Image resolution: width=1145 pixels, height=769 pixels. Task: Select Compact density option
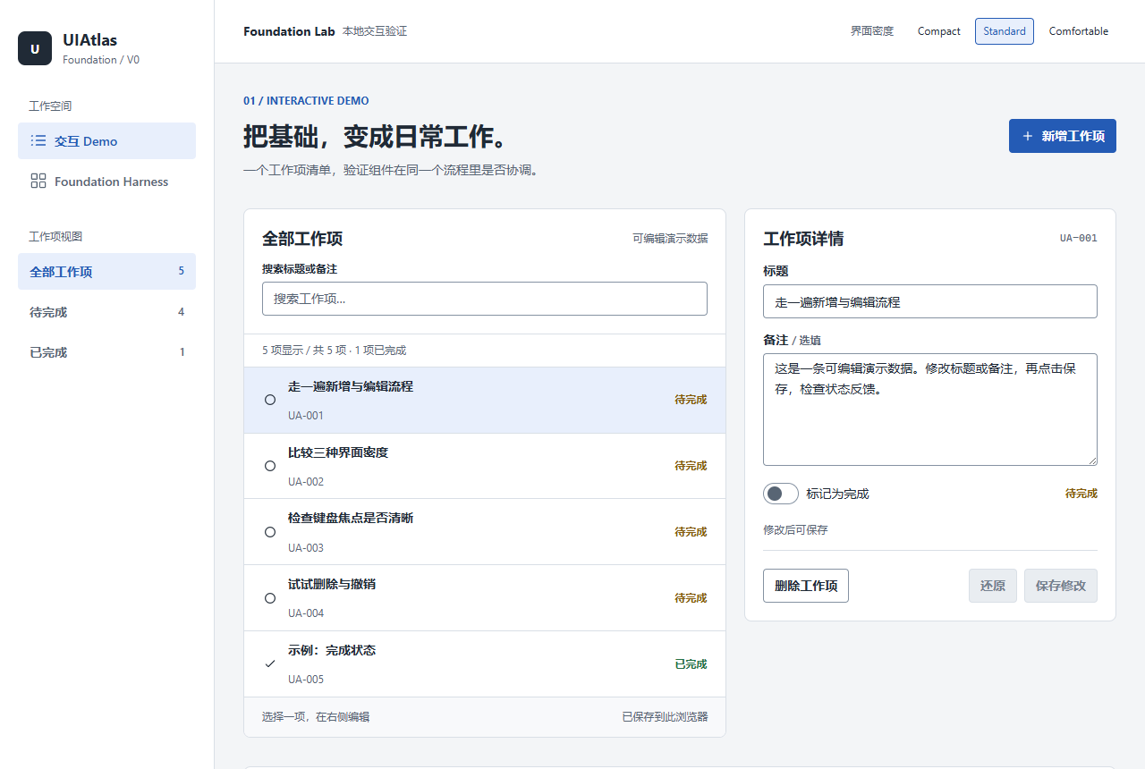938,31
